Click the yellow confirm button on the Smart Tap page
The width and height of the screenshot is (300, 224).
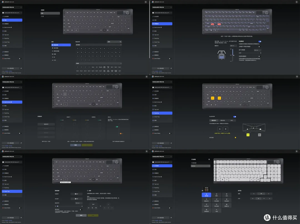pyautogui.click(x=93, y=215)
